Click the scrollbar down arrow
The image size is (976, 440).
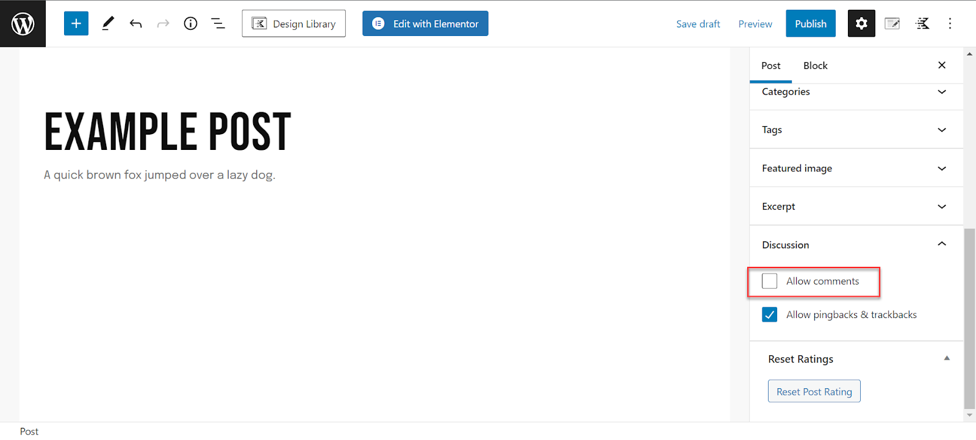969,416
